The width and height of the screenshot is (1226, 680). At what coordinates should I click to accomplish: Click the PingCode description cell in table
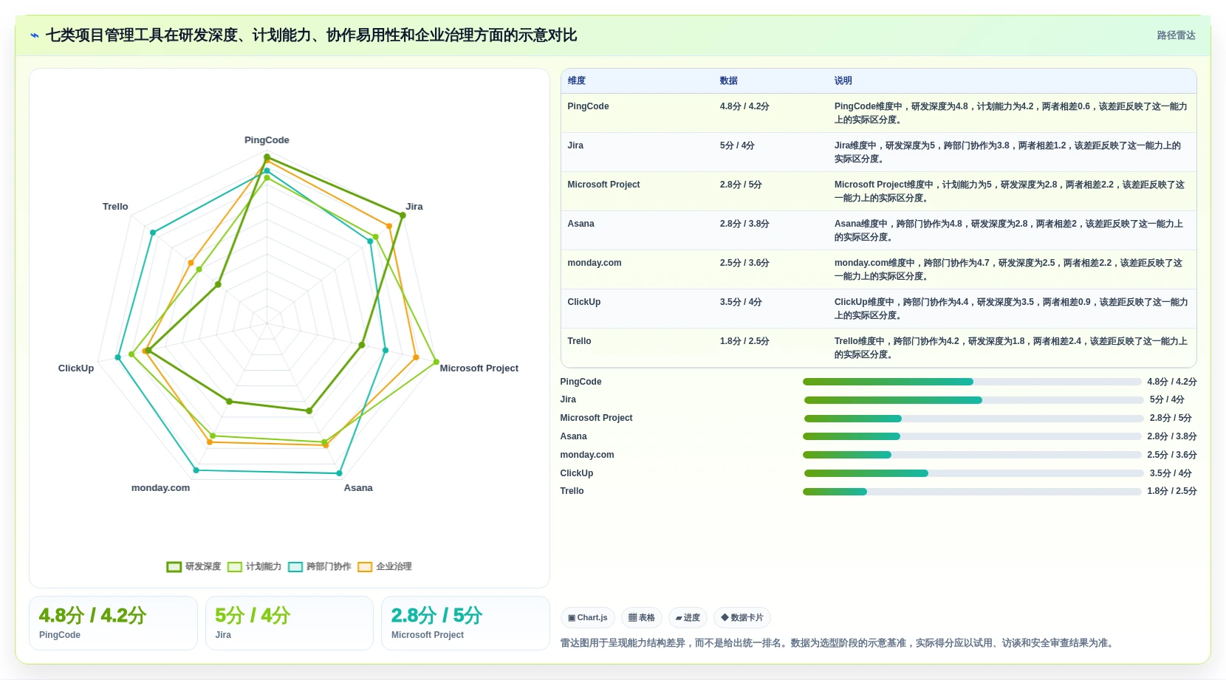pos(1011,113)
